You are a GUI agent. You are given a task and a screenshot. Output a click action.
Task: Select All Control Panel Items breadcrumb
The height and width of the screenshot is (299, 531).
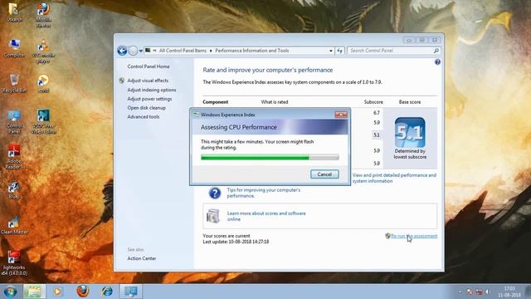[x=183, y=51]
